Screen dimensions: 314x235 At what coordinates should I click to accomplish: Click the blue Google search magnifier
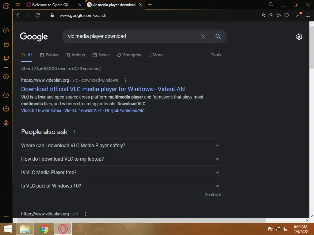tap(218, 36)
